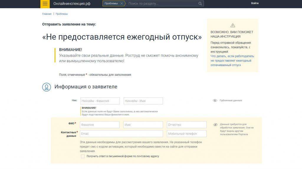Click the Мобильный телефон field
Image resolution: width=302 pixels, height=169 pixels.
pos(186,134)
